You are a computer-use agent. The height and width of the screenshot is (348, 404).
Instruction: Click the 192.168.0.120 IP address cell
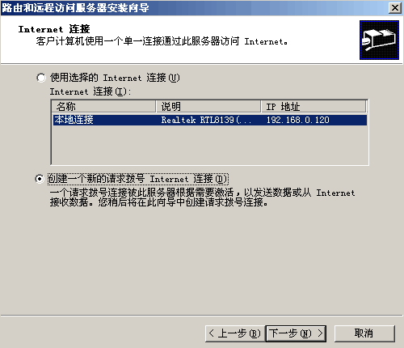[x=298, y=120]
